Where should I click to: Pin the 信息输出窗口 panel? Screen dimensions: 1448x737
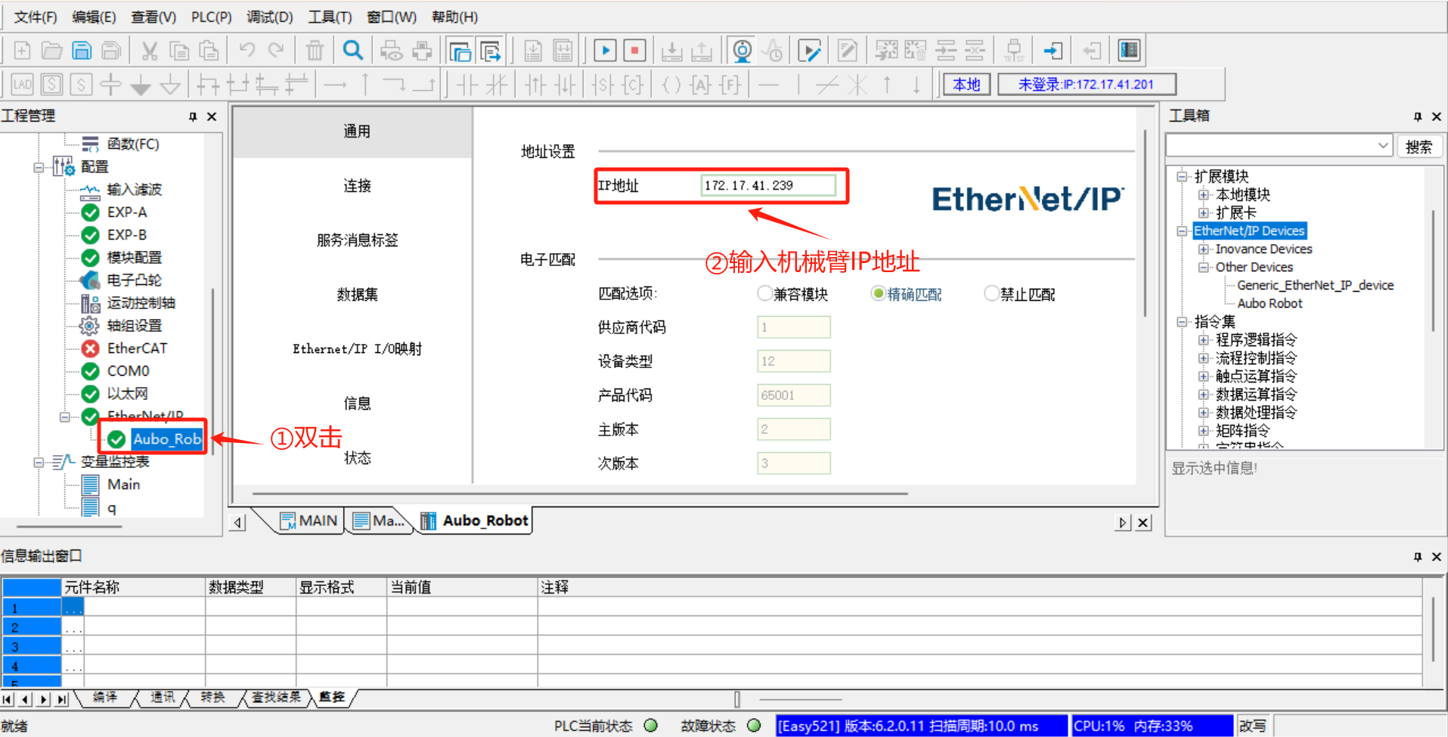1417,556
